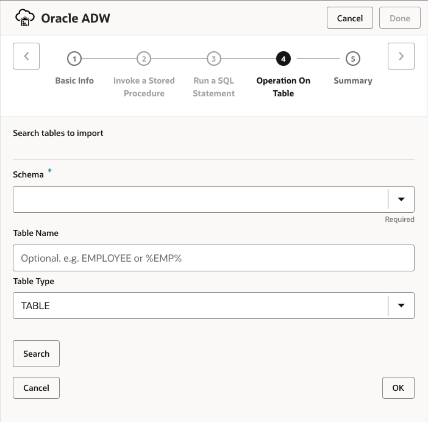Open the Basic Info step label
This screenshot has height=422, width=428.
point(74,80)
